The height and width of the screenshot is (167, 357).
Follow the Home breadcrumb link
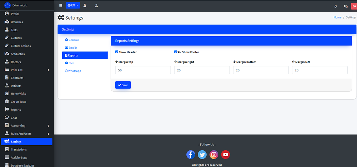point(337,17)
